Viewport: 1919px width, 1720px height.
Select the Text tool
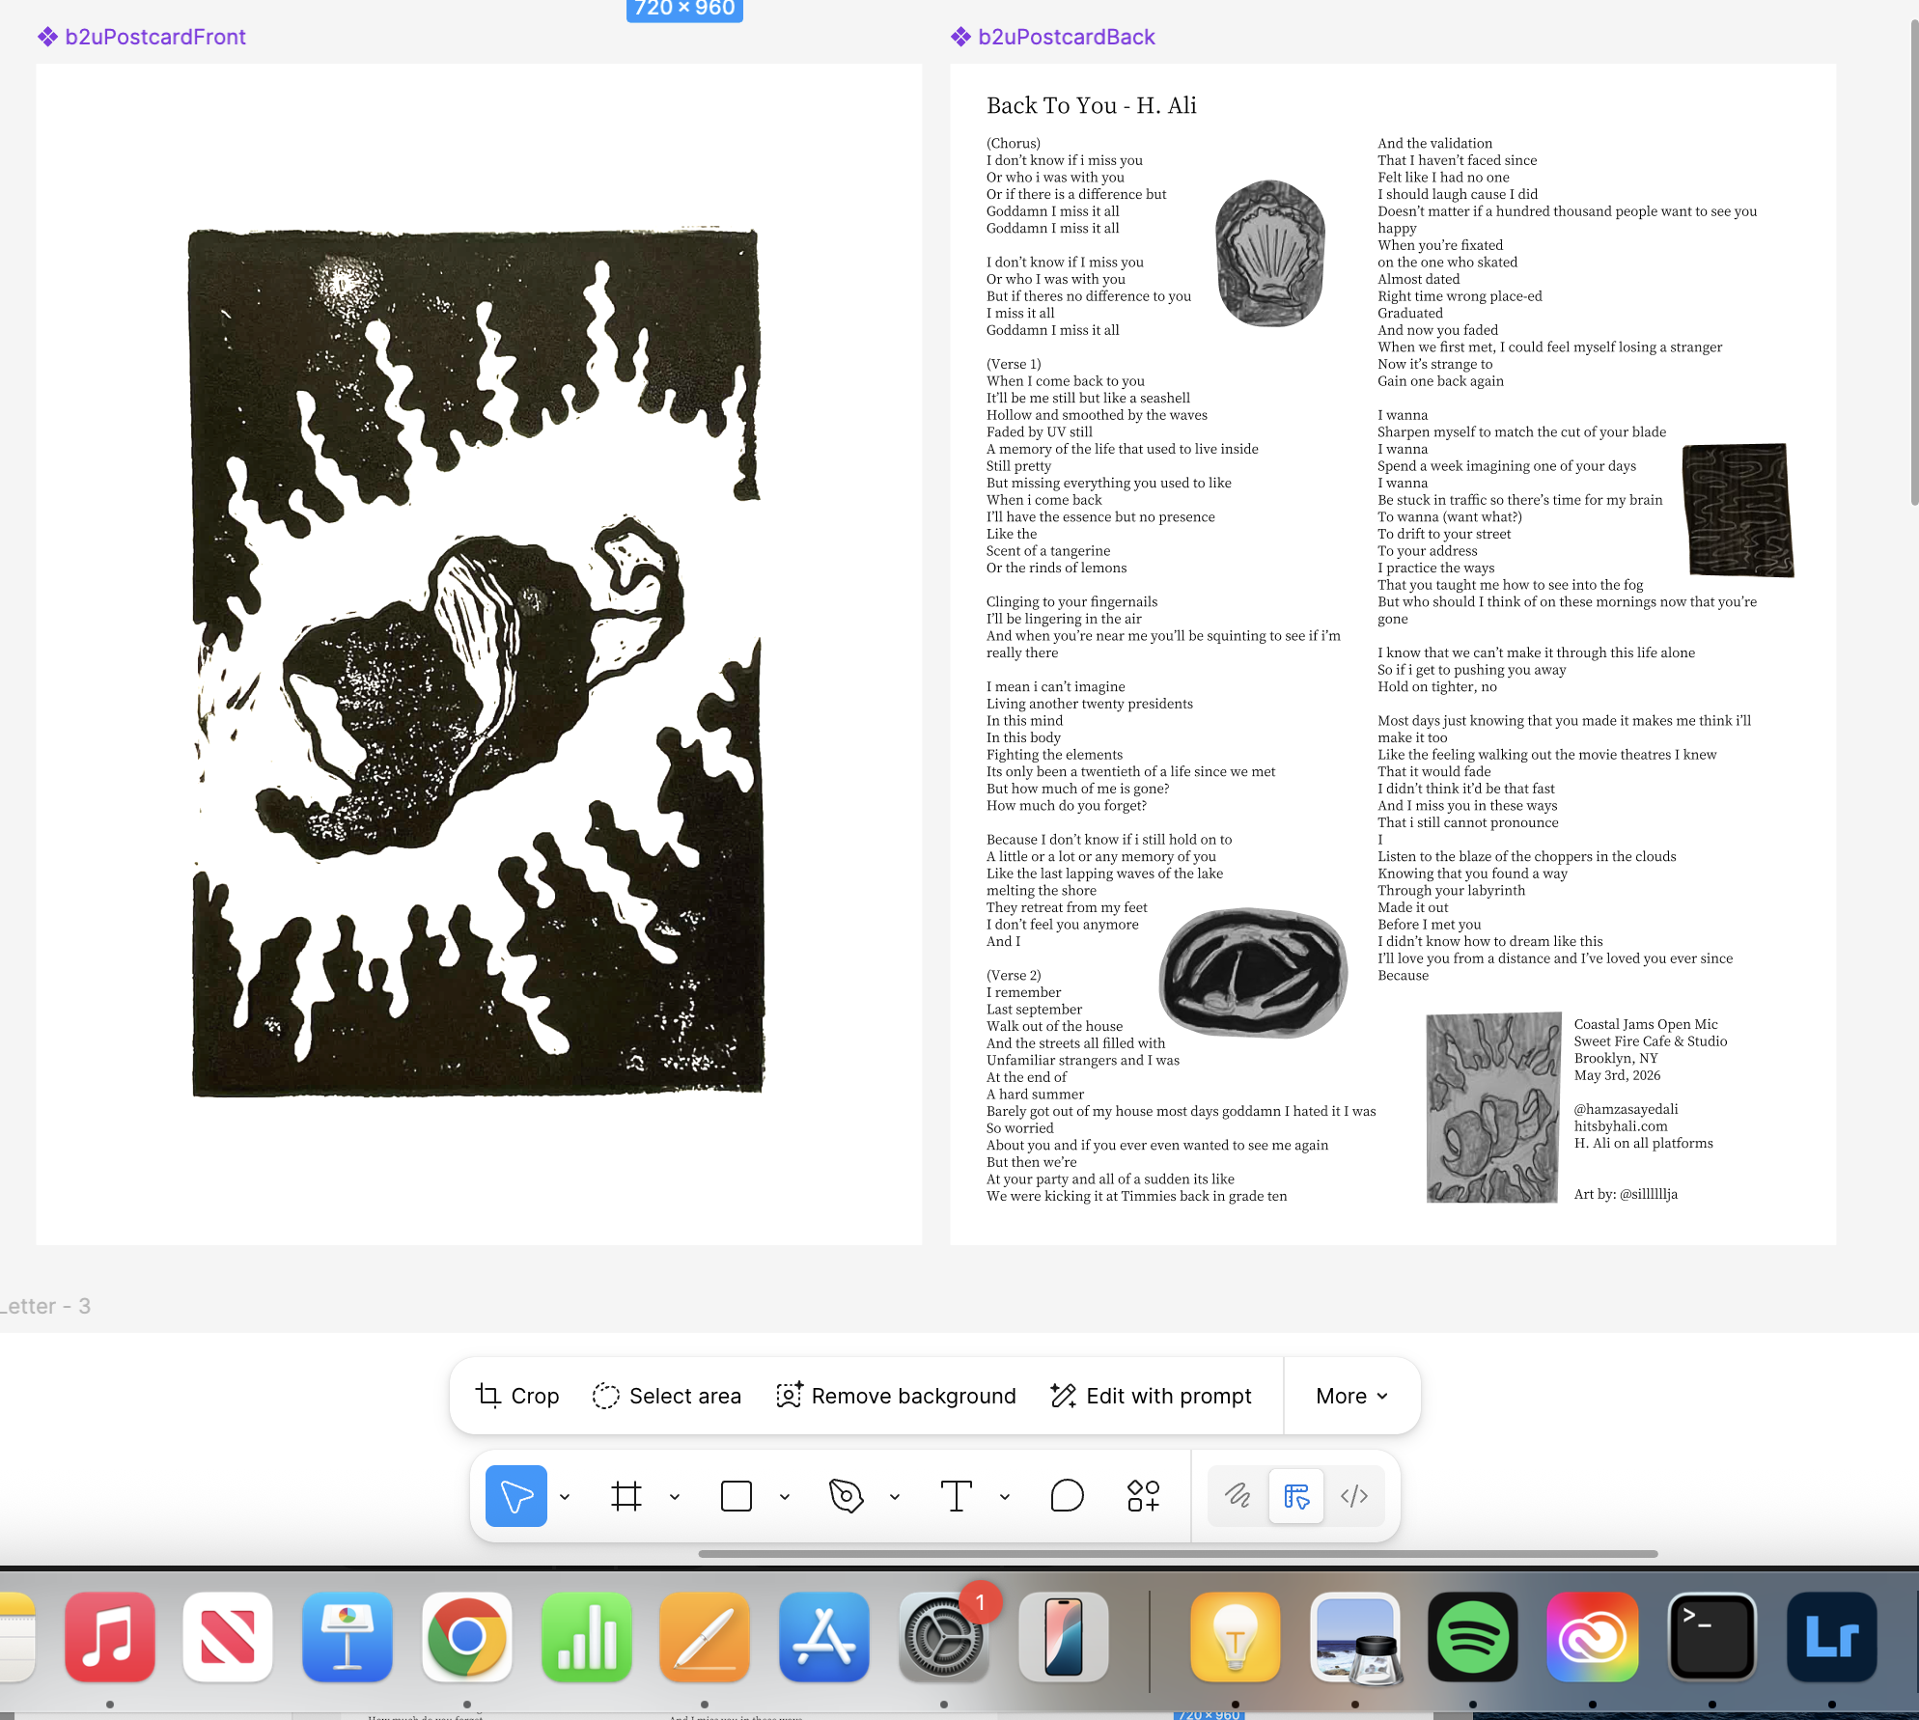957,1496
